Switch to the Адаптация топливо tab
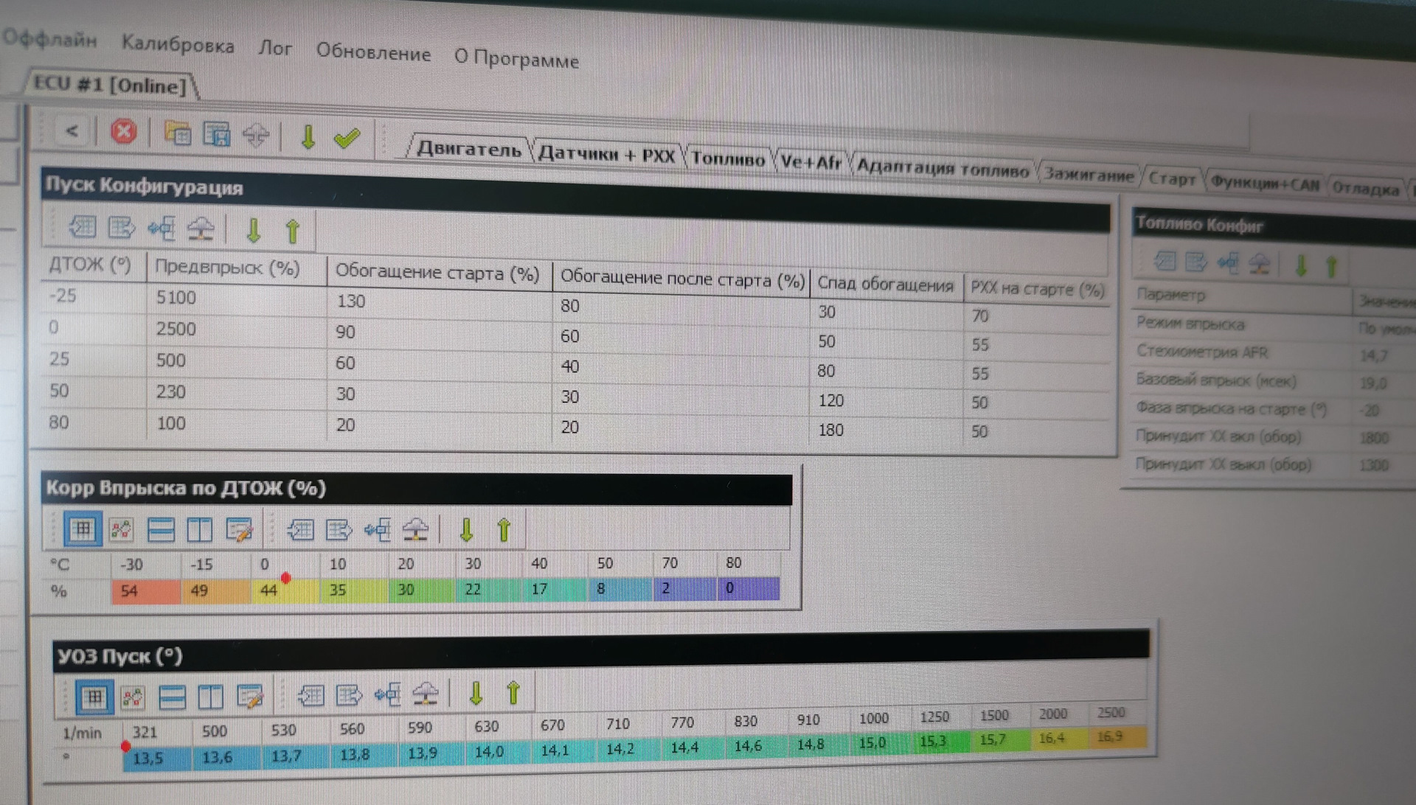 (x=943, y=168)
